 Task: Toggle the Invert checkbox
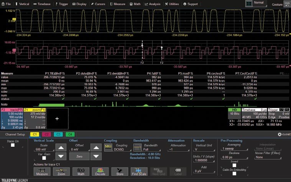[234, 165]
